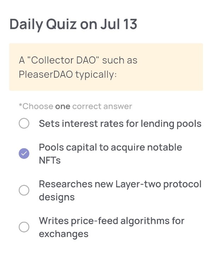Image resolution: width=212 pixels, height=259 pixels.
Task: Click the beige question box about Collector DAO
Action: 106,67
